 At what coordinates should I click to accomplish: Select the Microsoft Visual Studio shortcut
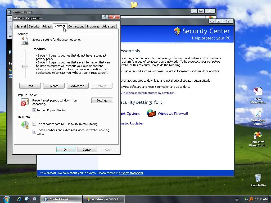(x=258, y=139)
